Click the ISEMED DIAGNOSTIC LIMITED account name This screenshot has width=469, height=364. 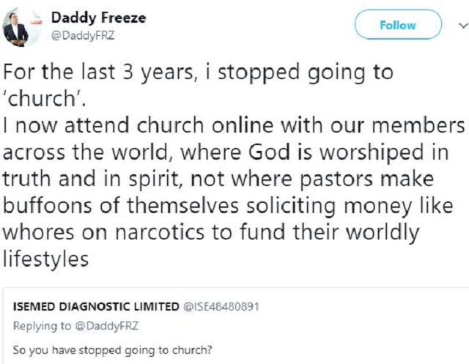pyautogui.click(x=96, y=305)
